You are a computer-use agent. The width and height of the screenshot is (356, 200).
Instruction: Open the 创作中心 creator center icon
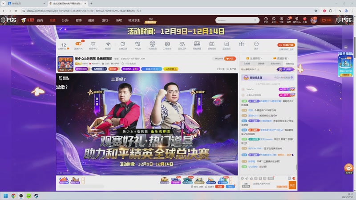pyautogui.click(x=296, y=20)
